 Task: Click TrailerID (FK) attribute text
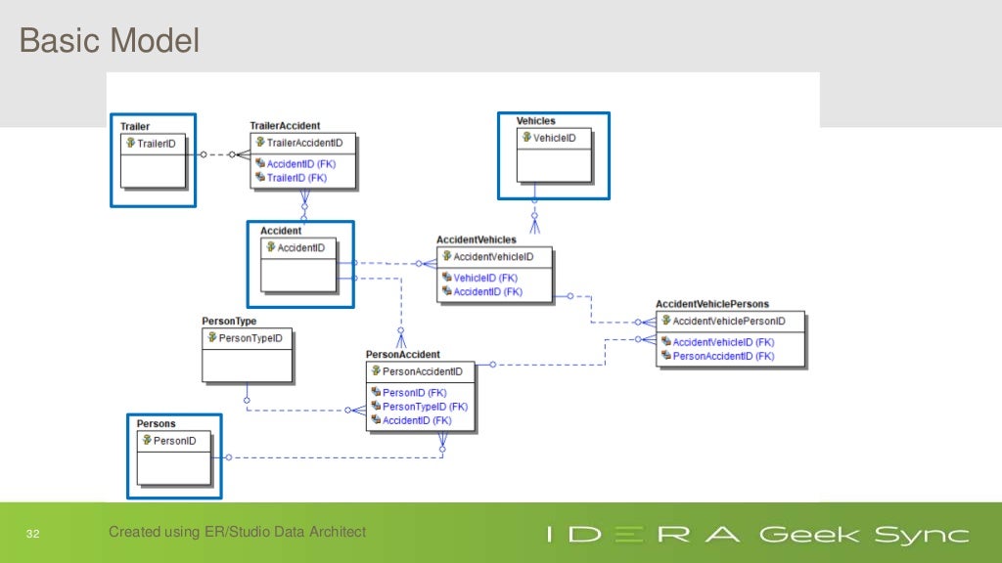click(296, 178)
